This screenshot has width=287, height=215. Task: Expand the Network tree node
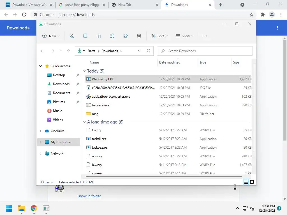[40, 153]
